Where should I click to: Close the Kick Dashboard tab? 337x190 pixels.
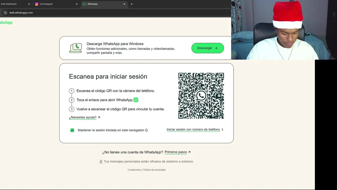coord(29,4)
